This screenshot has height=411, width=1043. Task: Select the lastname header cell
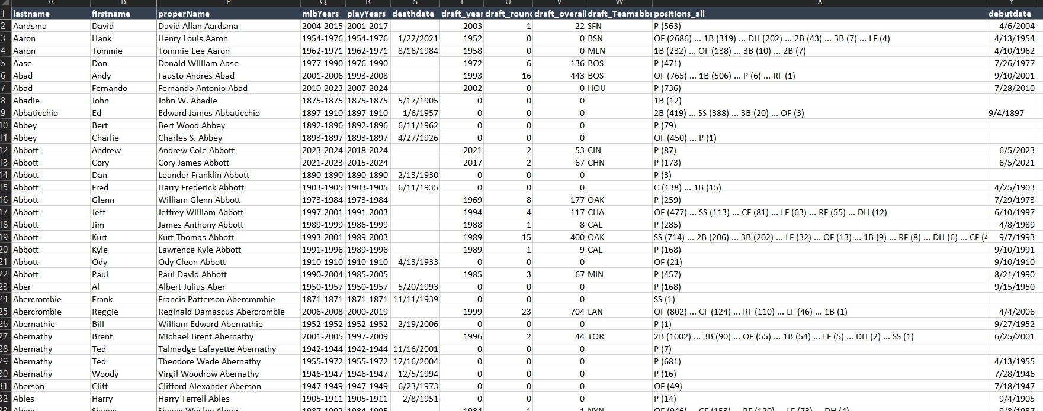click(50, 14)
